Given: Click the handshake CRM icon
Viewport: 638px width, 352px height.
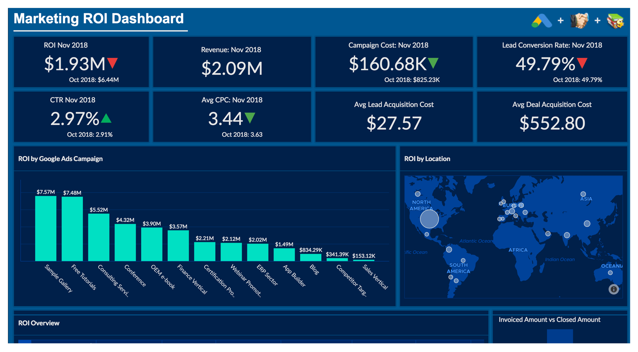Looking at the screenshot, I should coord(579,21).
